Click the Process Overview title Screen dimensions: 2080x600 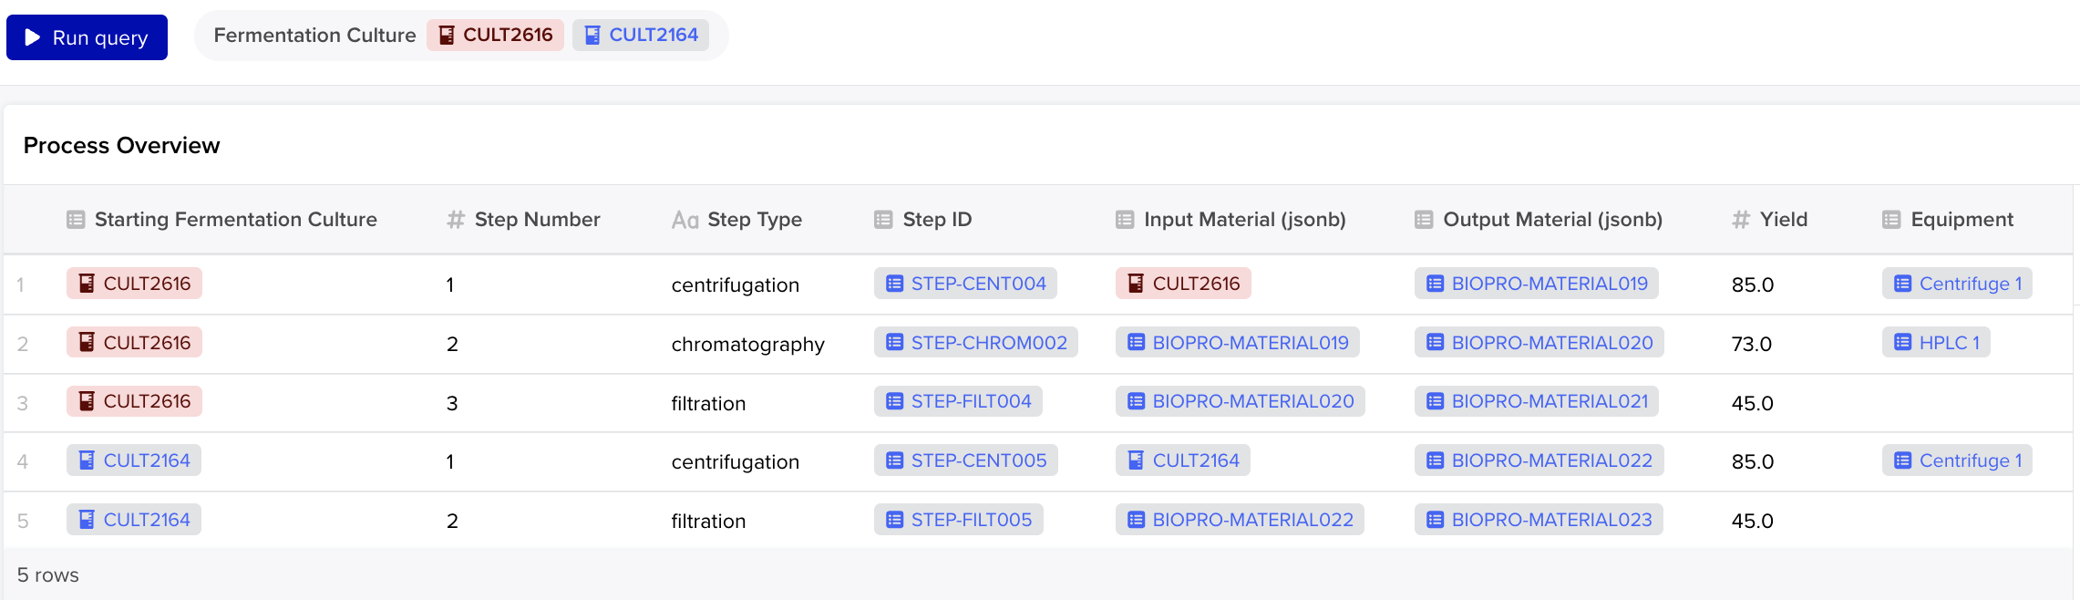pos(121,146)
